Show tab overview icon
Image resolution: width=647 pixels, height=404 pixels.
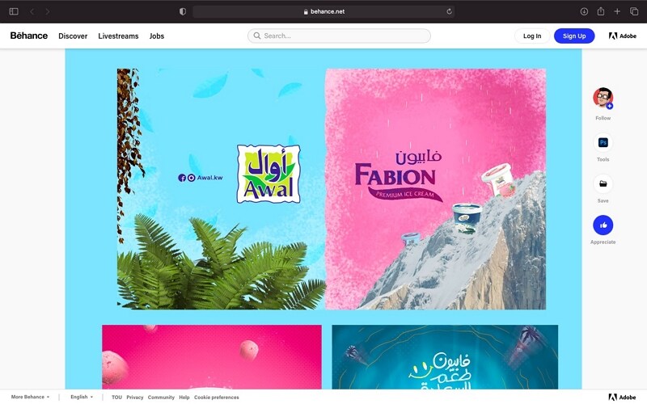pyautogui.click(x=634, y=11)
